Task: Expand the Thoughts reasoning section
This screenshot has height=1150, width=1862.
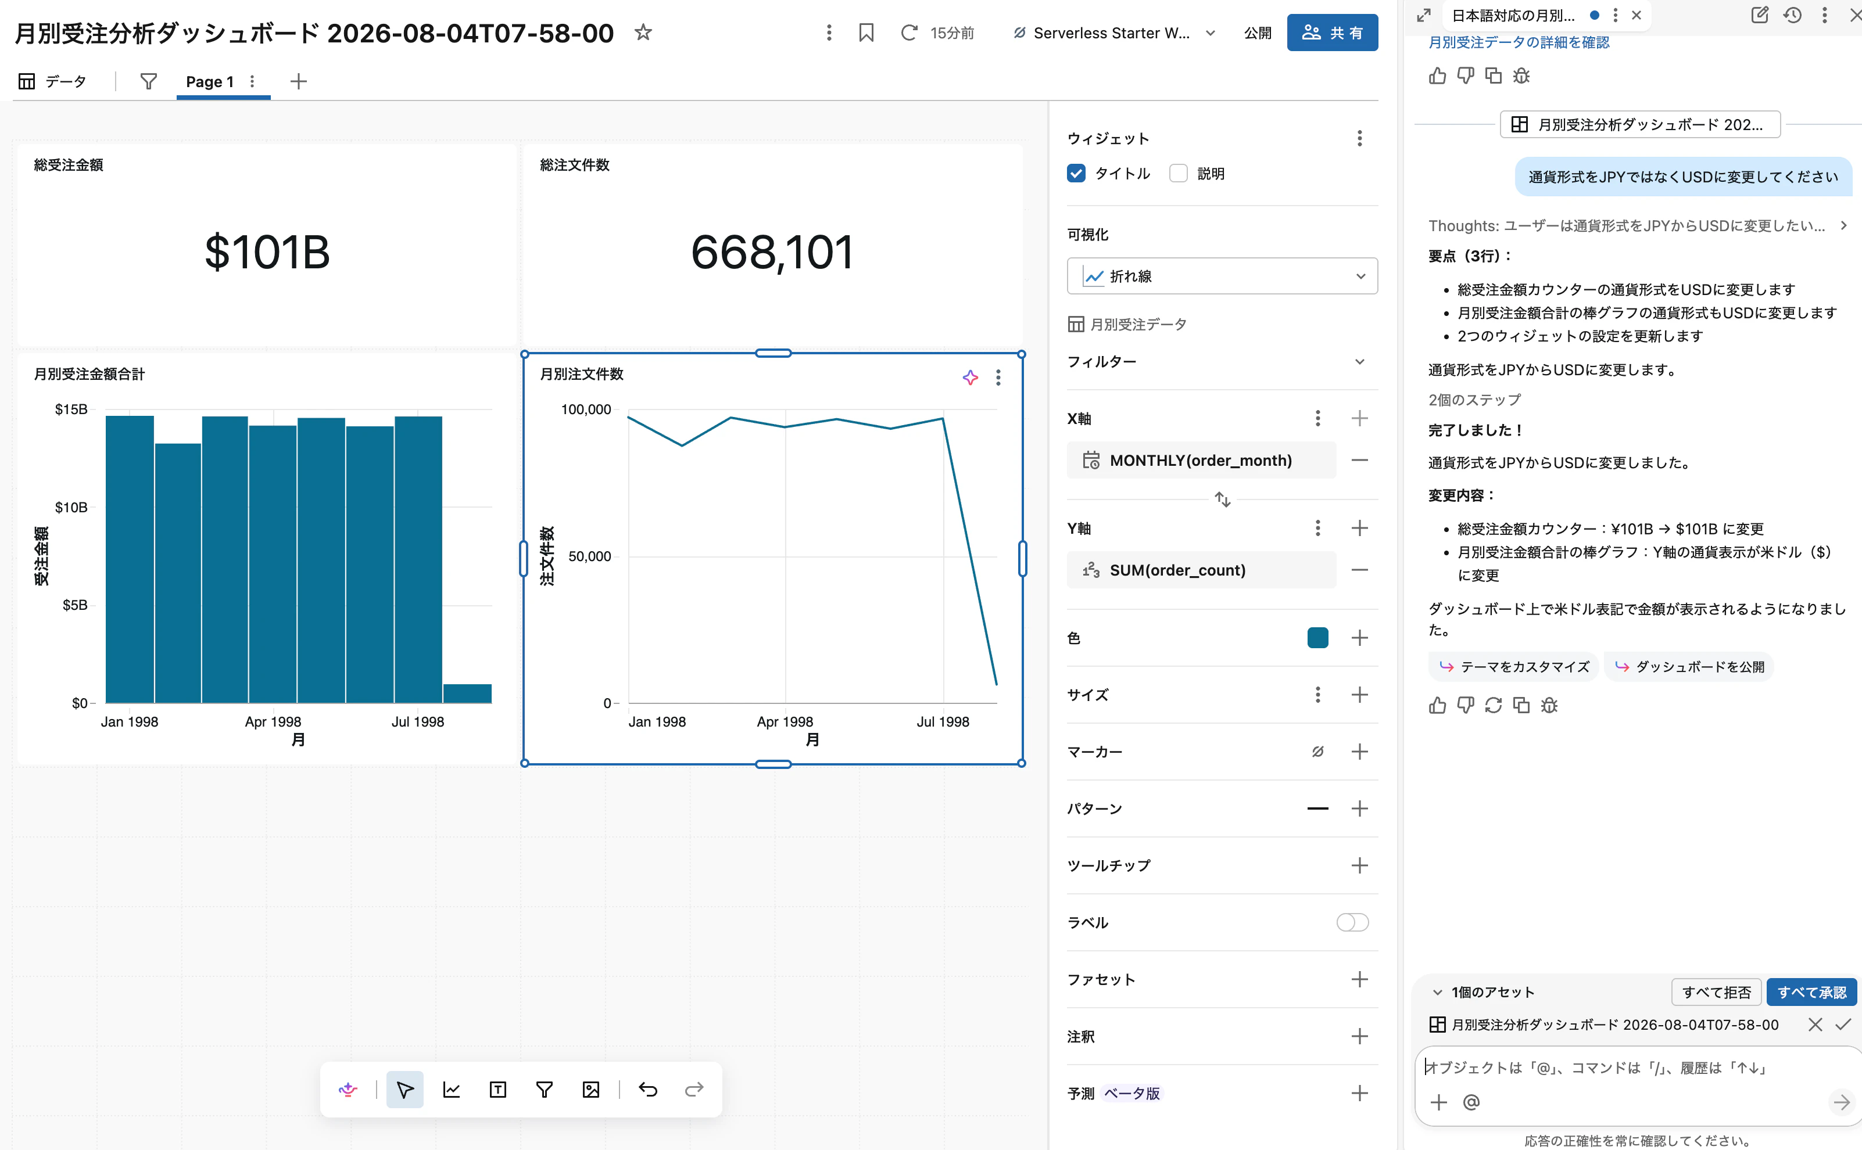Action: (1843, 226)
